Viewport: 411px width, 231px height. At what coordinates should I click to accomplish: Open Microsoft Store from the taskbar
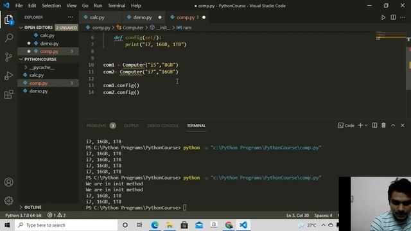click(x=184, y=225)
